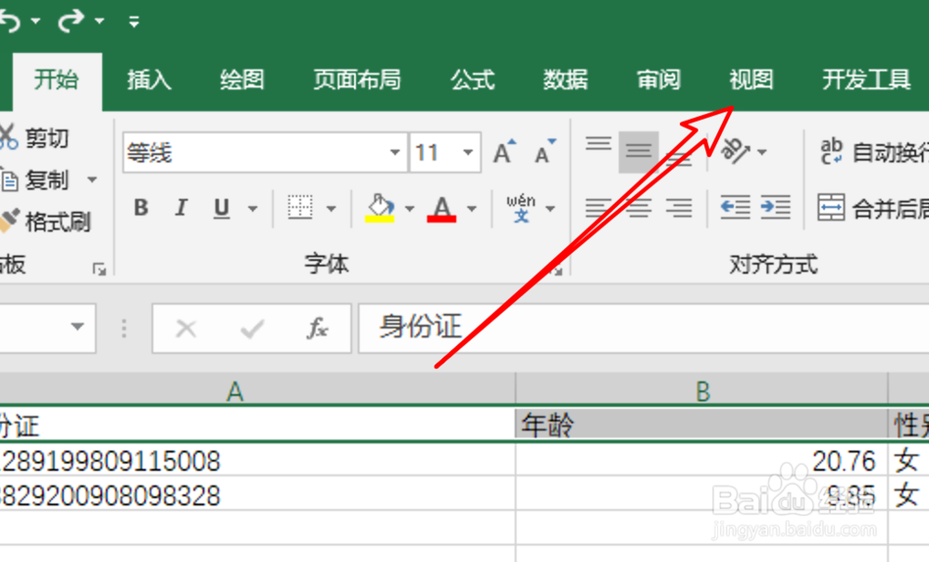Image resolution: width=929 pixels, height=562 pixels.
Task: Toggle Underline formatting
Action: [x=220, y=207]
